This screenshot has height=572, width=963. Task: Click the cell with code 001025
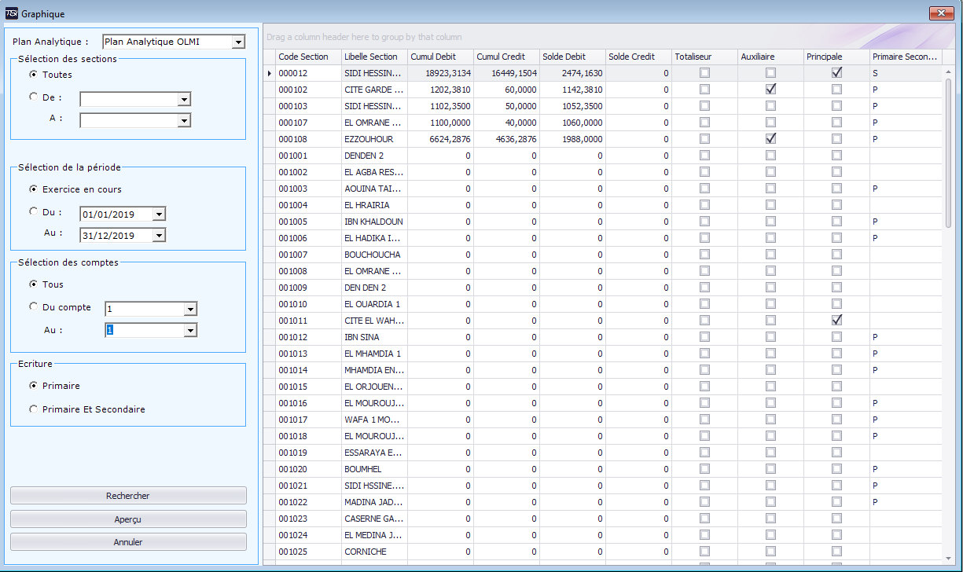coord(308,552)
